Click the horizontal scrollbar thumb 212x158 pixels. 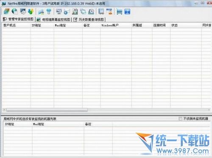pyautogui.click(x=47, y=110)
